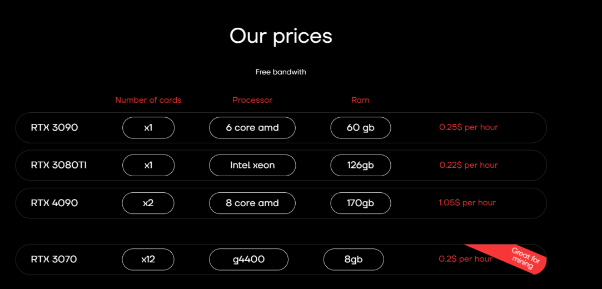
Task: Click the 8gb RAM pill
Action: click(353, 260)
